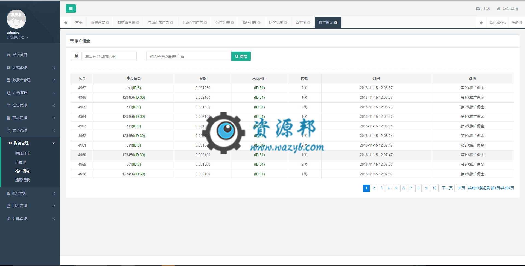This screenshot has width=525, height=266.
Task: Click the tab bar forward arrows icon
Action: pyautogui.click(x=481, y=23)
